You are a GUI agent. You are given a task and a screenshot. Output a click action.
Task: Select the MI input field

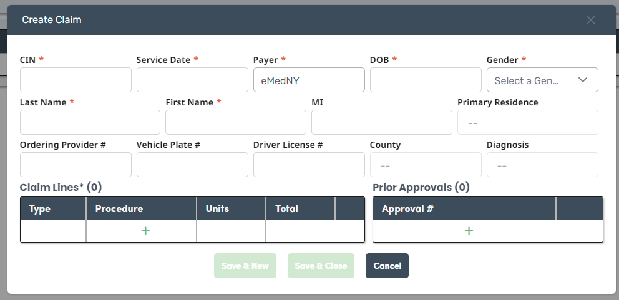382,122
